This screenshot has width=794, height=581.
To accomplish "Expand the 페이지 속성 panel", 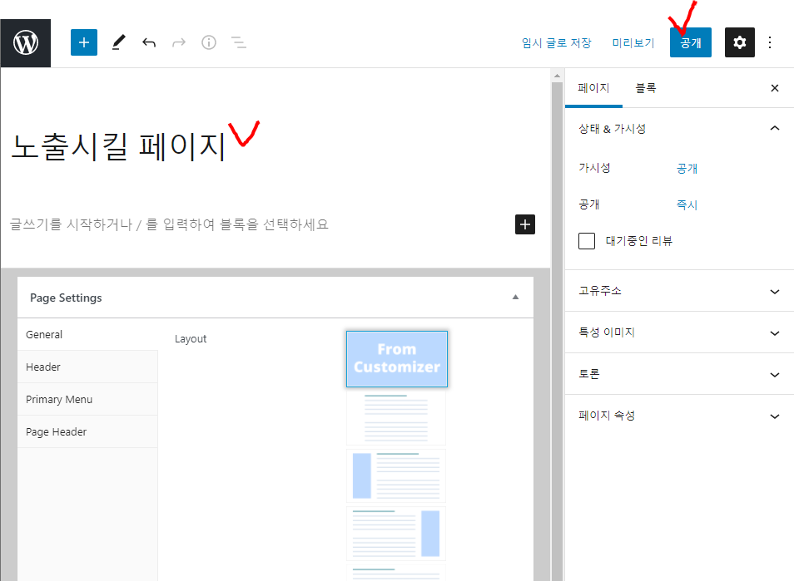I will click(679, 416).
